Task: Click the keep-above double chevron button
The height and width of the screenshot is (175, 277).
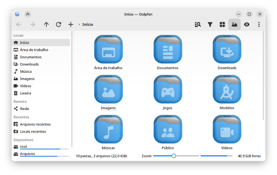Action: point(28,14)
